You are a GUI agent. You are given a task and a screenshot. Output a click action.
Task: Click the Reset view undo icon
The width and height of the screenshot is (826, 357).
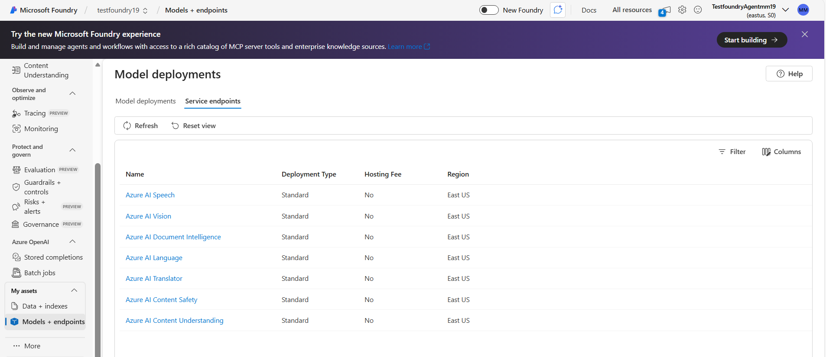click(x=175, y=125)
